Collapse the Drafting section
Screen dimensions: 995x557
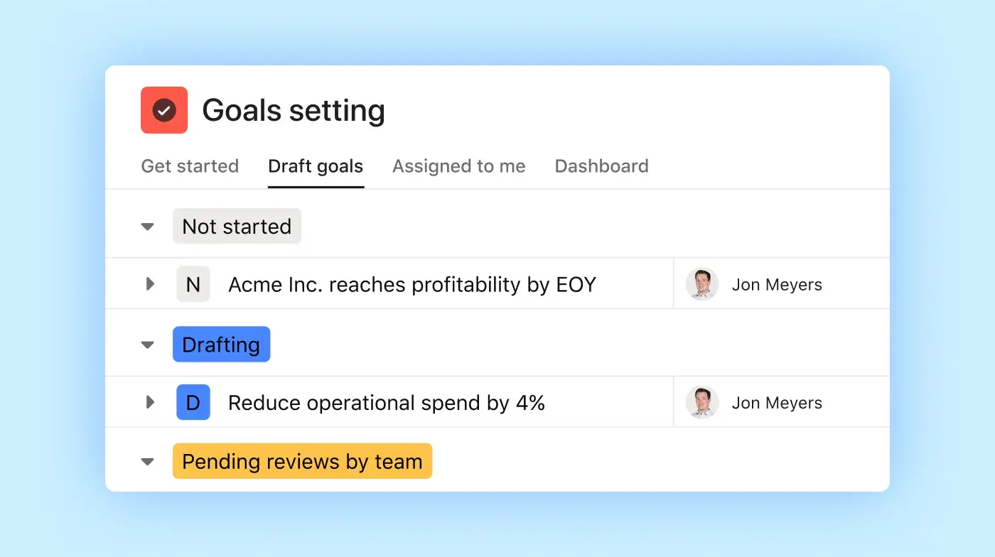(147, 344)
